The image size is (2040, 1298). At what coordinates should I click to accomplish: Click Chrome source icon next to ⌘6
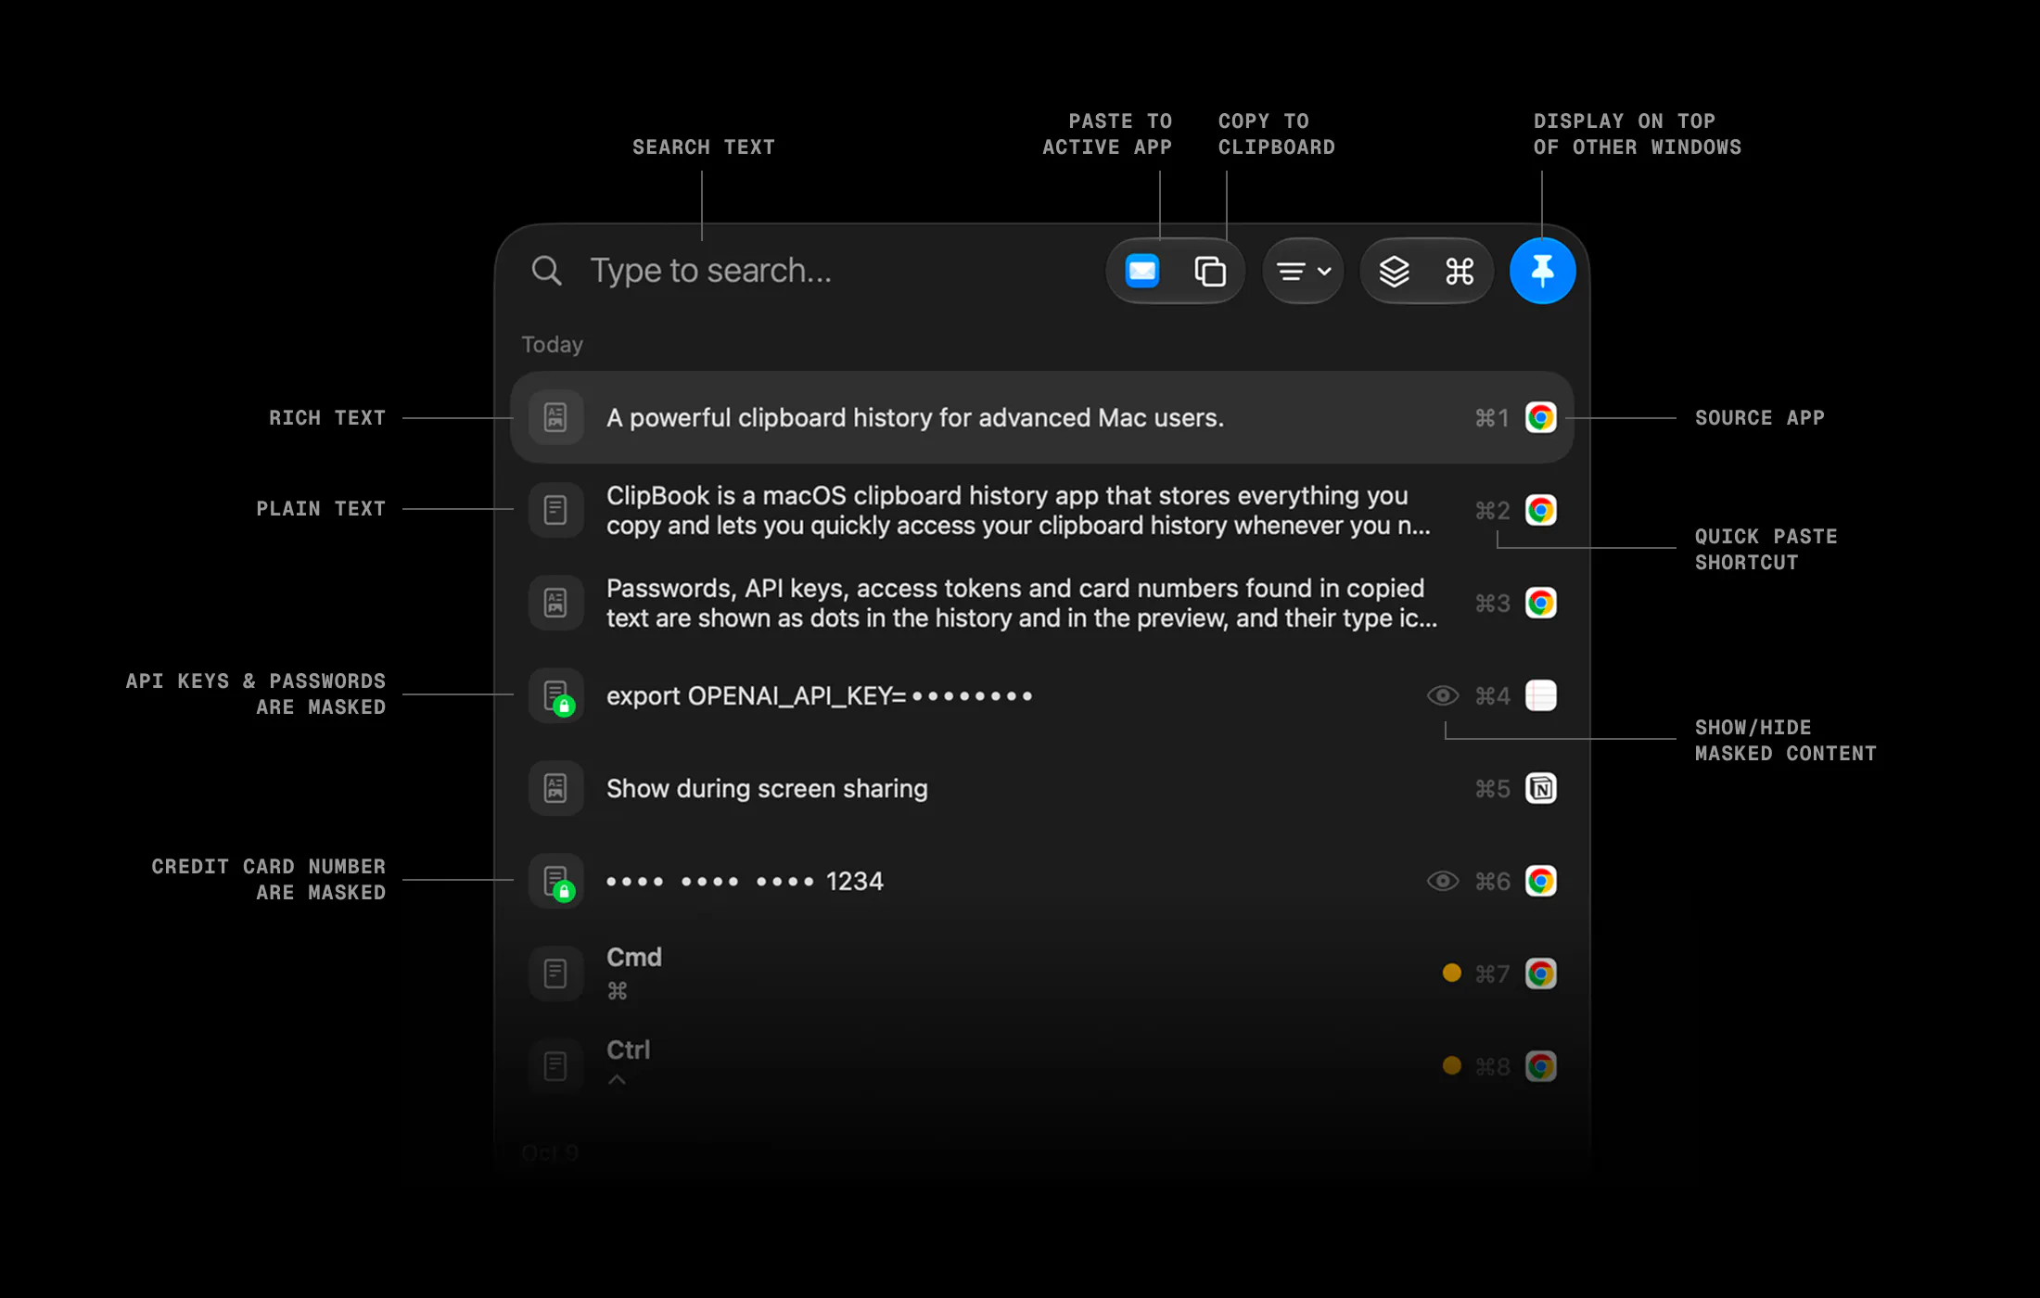tap(1540, 881)
